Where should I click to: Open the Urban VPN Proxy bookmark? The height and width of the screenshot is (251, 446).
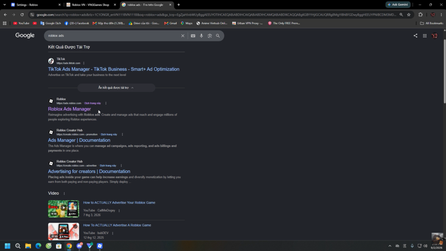click(248, 23)
